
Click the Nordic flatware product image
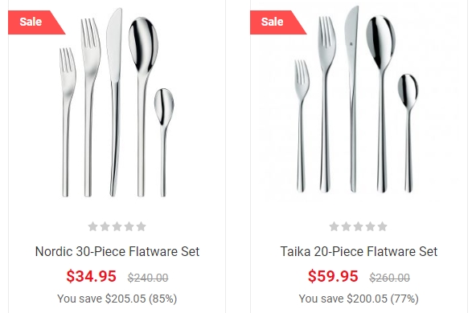coord(117,103)
